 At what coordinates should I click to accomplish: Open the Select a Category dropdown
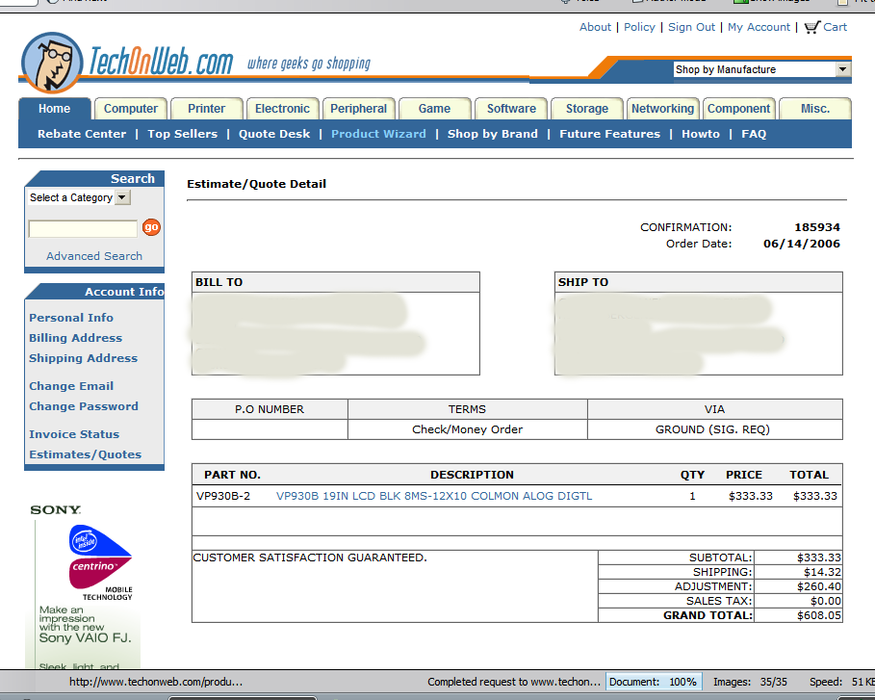78,197
